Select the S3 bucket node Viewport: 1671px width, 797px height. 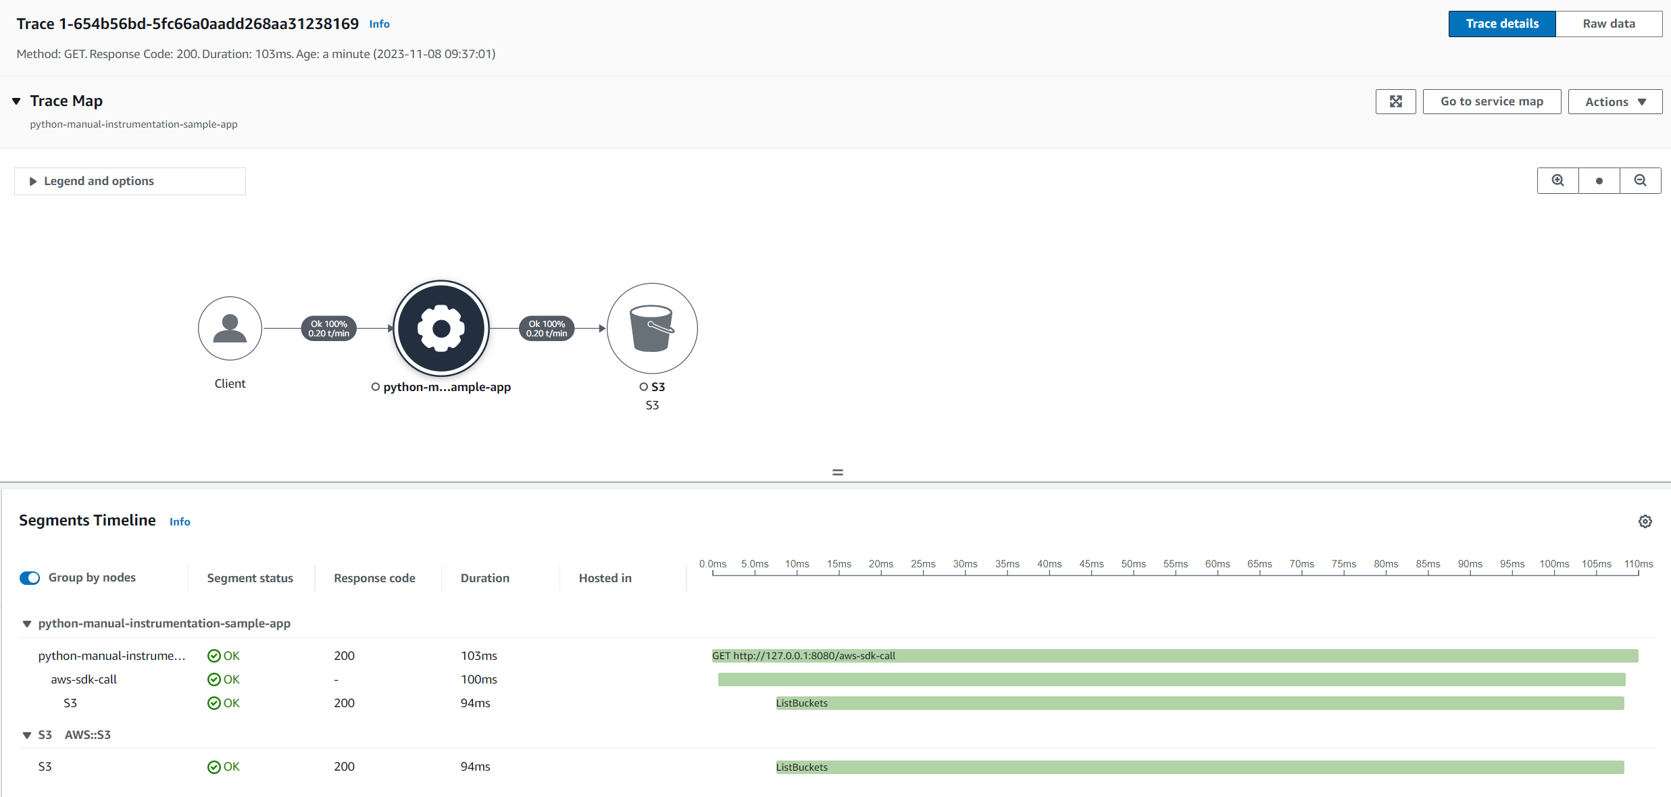[x=652, y=328]
